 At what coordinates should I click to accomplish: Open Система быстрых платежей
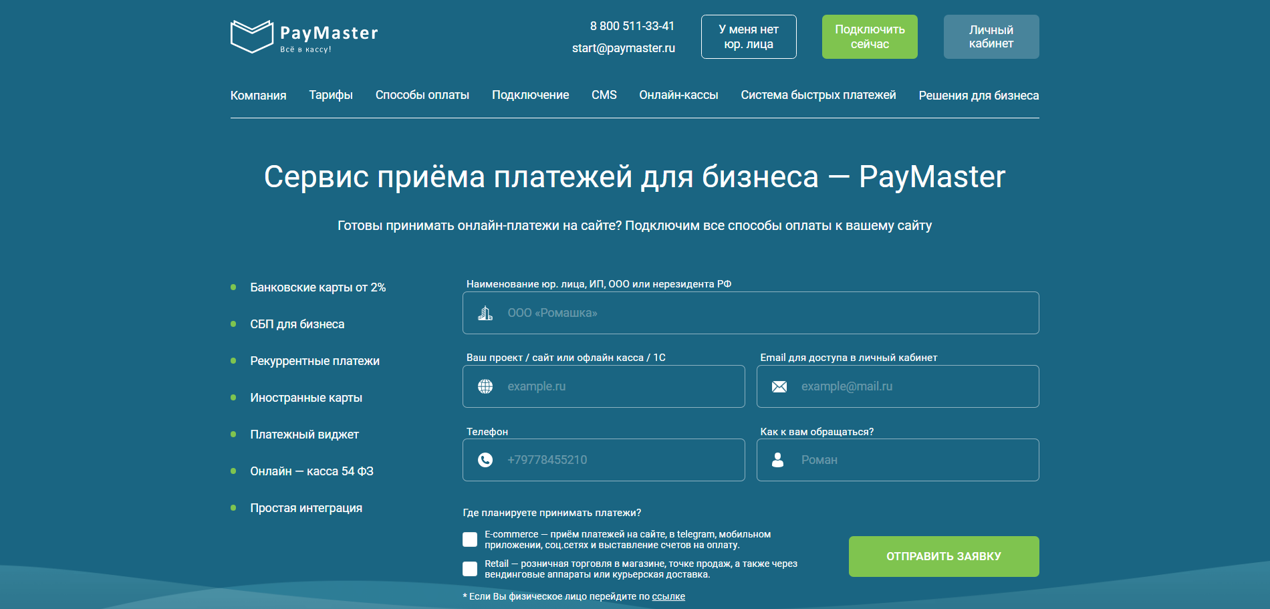click(818, 95)
